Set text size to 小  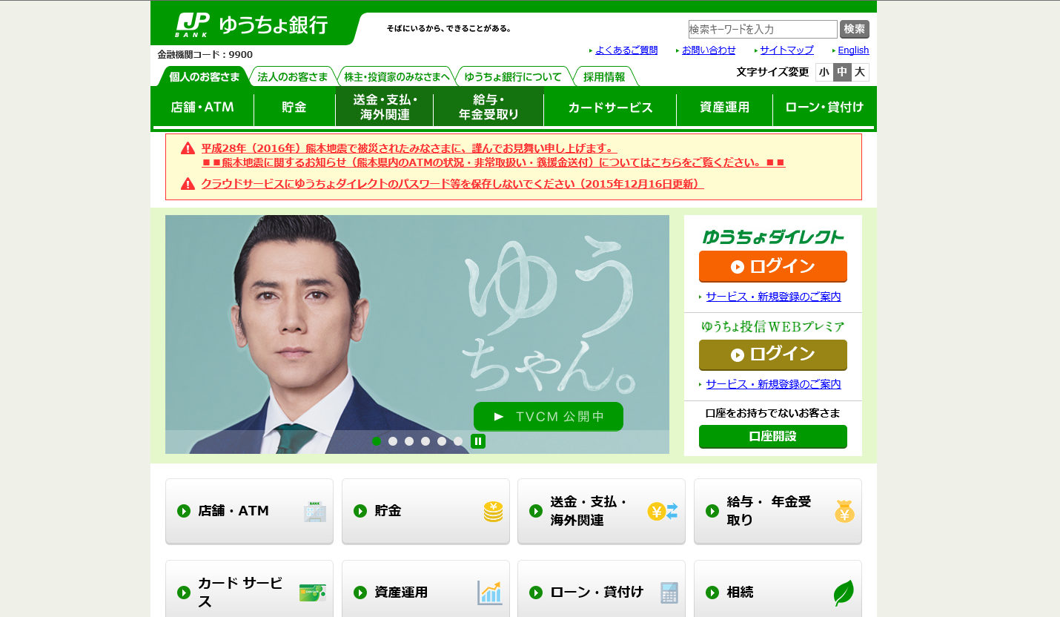824,72
